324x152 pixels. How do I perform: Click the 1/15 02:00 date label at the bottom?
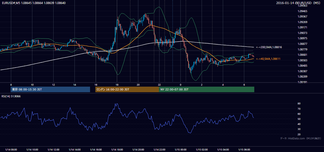tap(202, 149)
